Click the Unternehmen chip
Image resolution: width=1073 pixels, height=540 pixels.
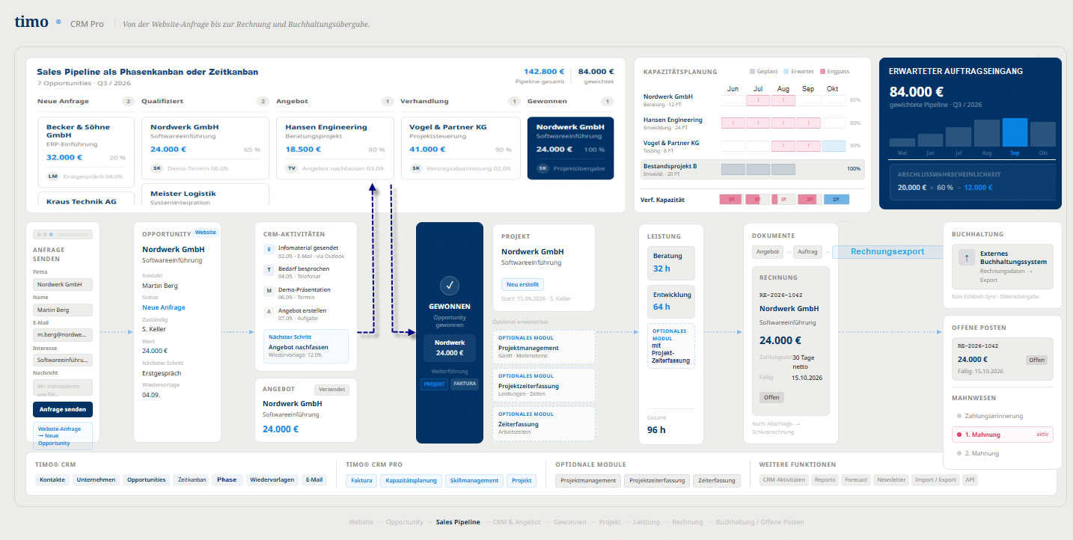click(x=96, y=480)
